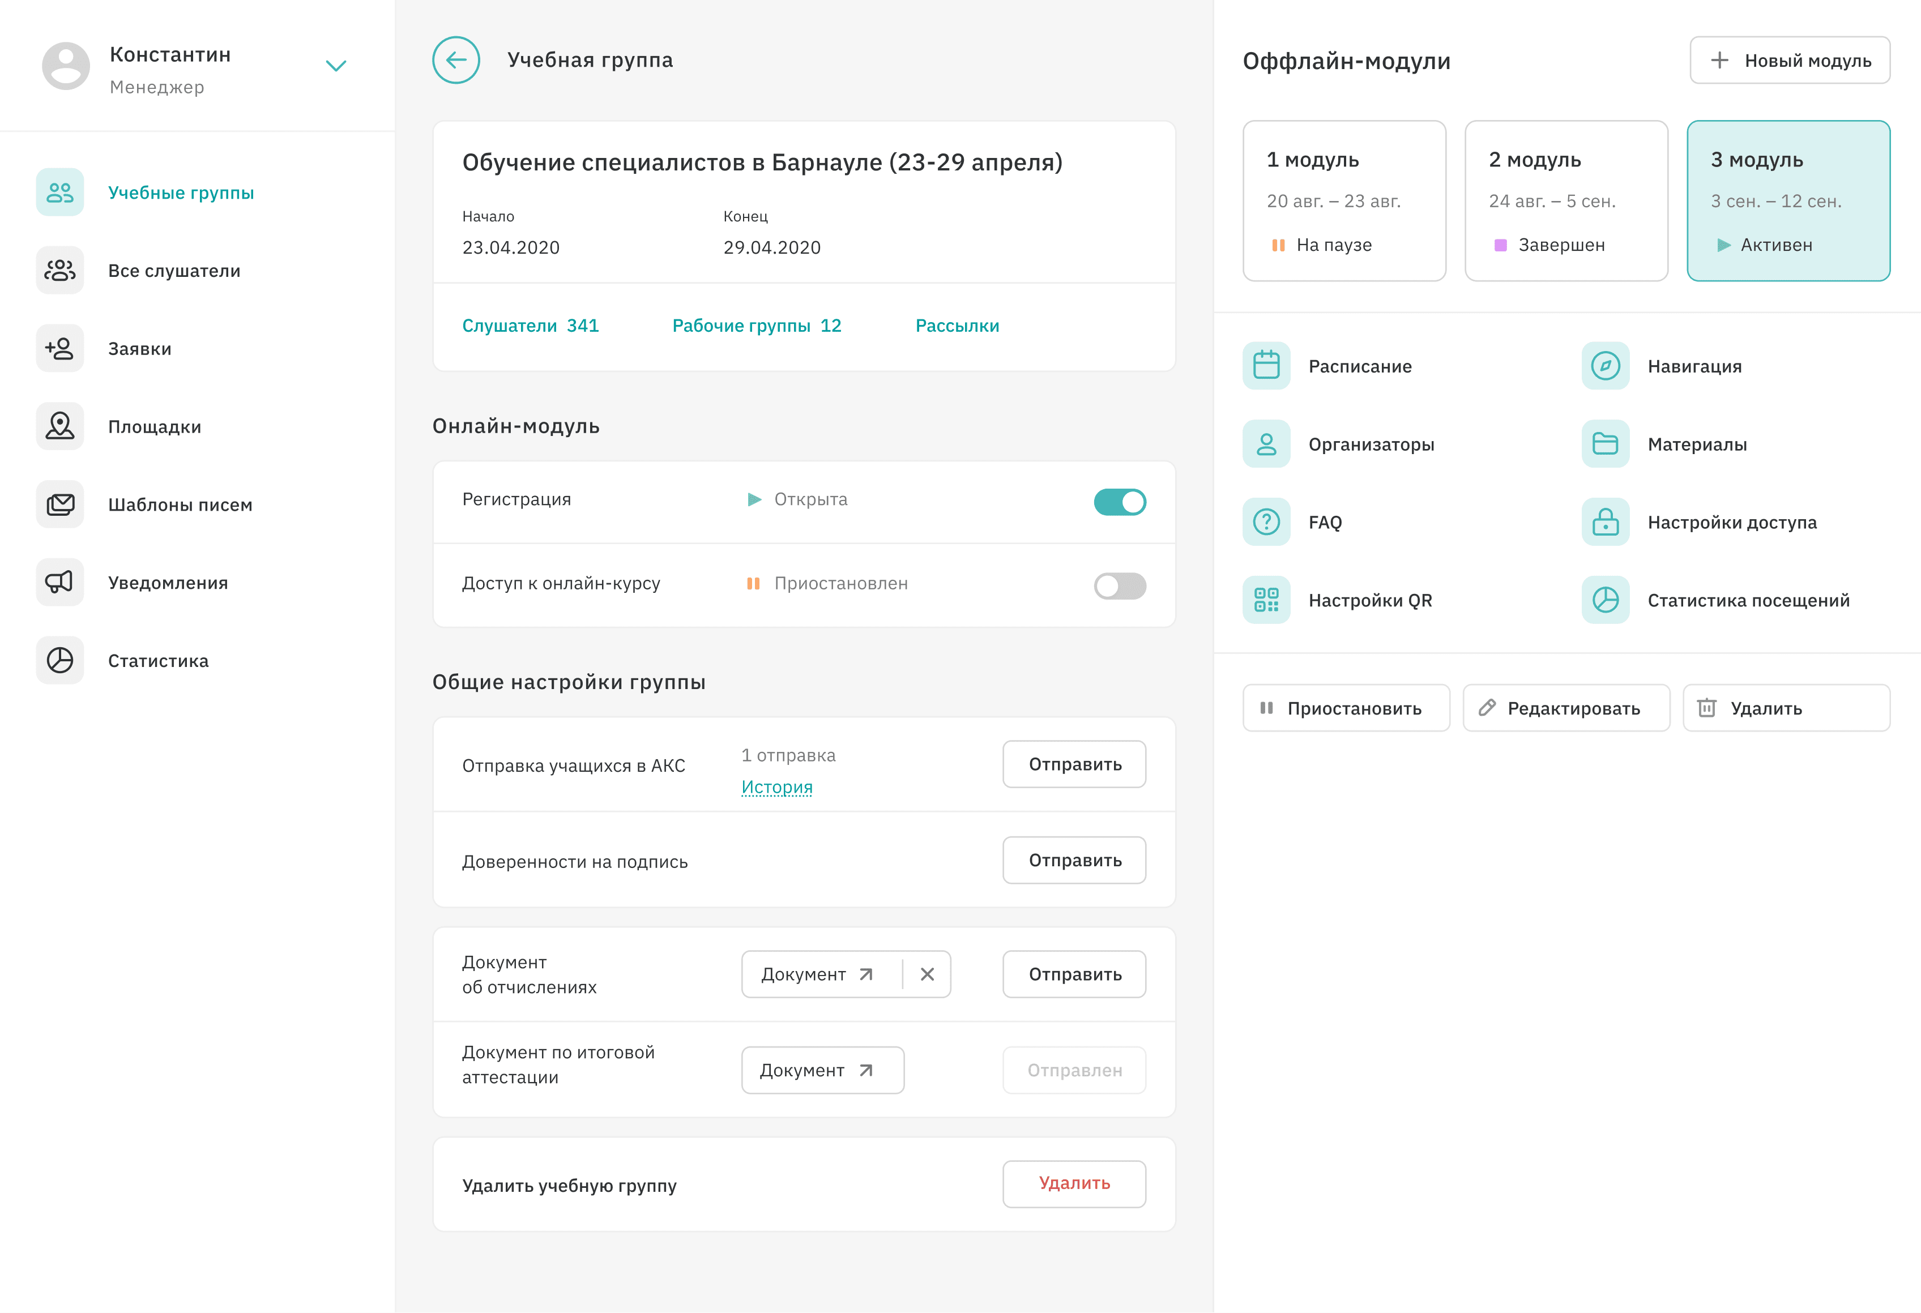Open the Слушатели 341 tab

click(530, 326)
